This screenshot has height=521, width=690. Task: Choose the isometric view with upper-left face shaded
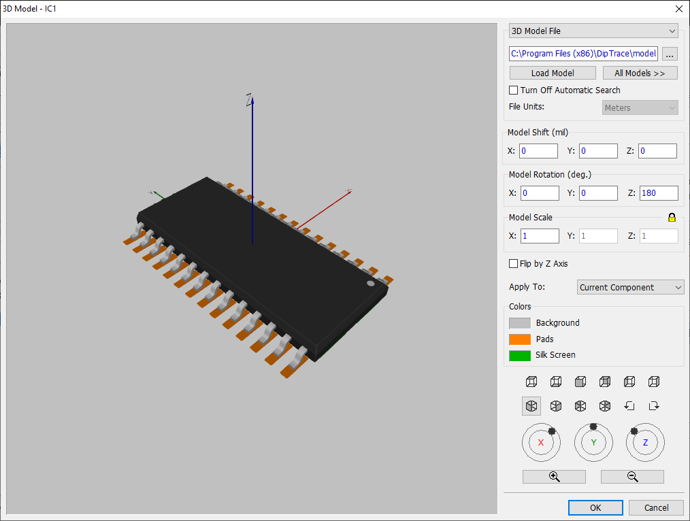[x=580, y=406]
